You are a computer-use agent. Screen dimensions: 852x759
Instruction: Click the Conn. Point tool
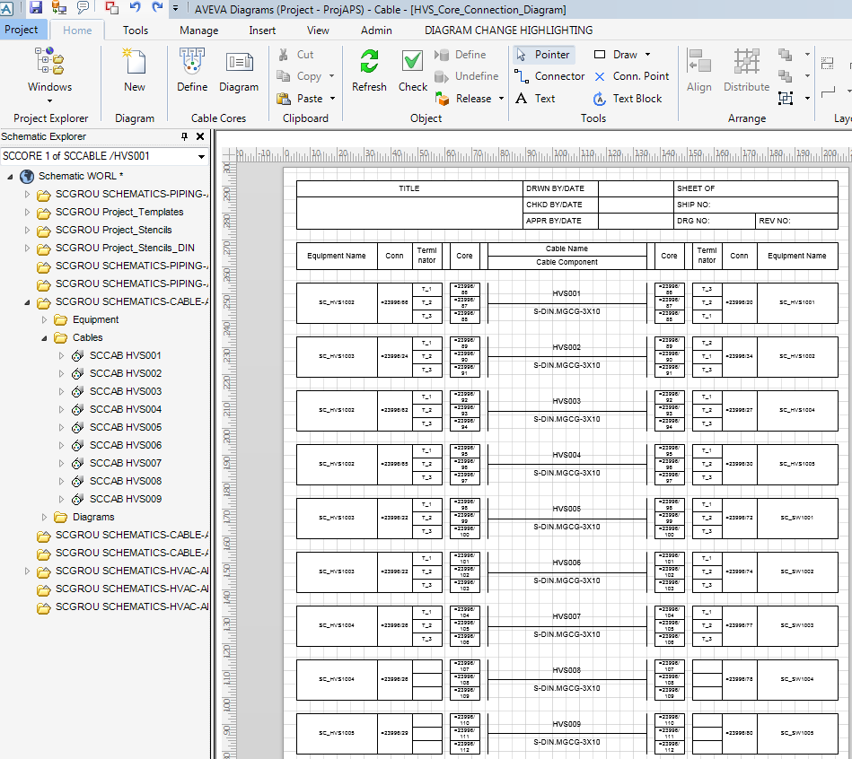[631, 76]
